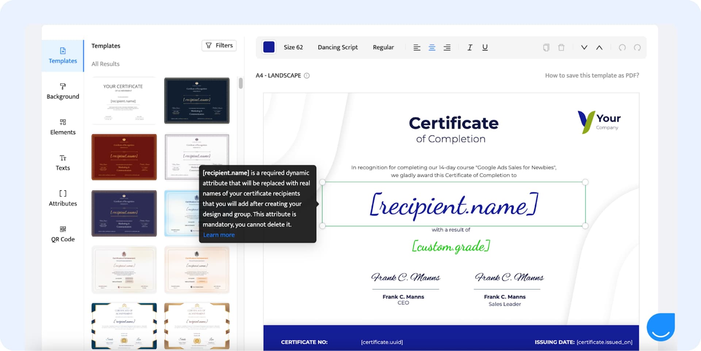Screen dimensions: 701x351
Task: Click the align left icon
Action: (417, 47)
